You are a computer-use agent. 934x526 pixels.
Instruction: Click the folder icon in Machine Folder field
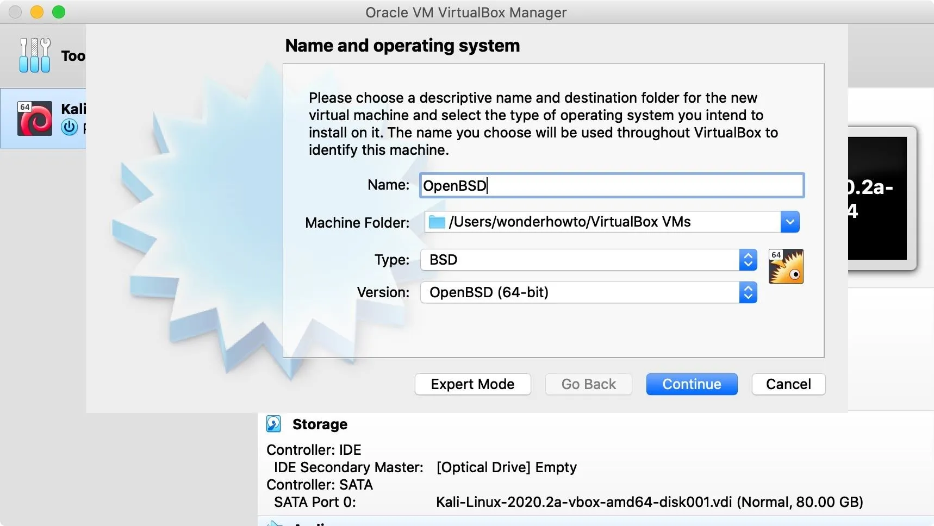(x=437, y=222)
